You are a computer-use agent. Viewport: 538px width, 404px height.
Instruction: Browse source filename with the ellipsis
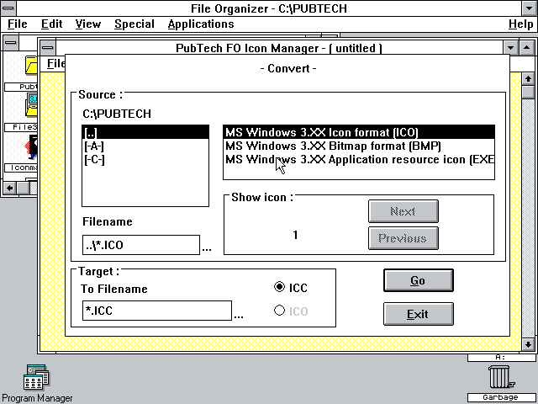coord(207,248)
